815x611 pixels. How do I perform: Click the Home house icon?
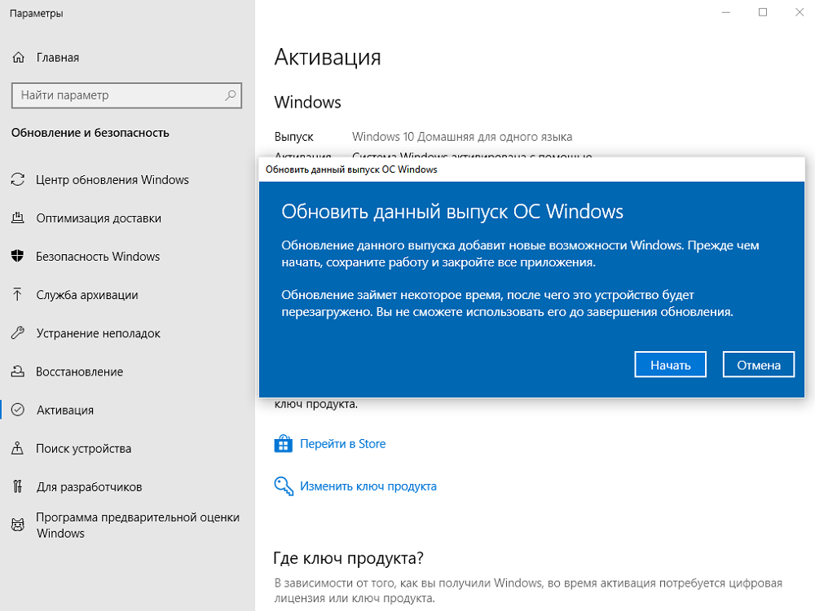pyautogui.click(x=18, y=58)
